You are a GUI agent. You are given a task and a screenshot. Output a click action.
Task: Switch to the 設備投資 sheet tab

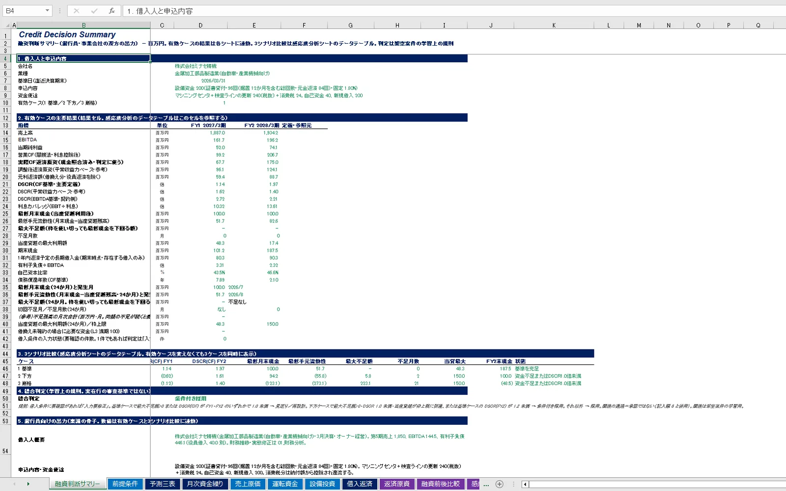[x=322, y=484]
